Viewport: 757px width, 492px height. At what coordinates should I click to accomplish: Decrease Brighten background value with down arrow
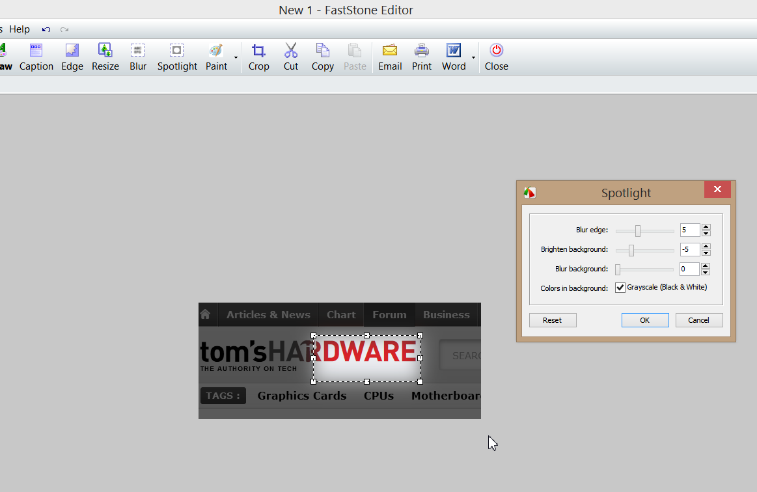pyautogui.click(x=706, y=253)
